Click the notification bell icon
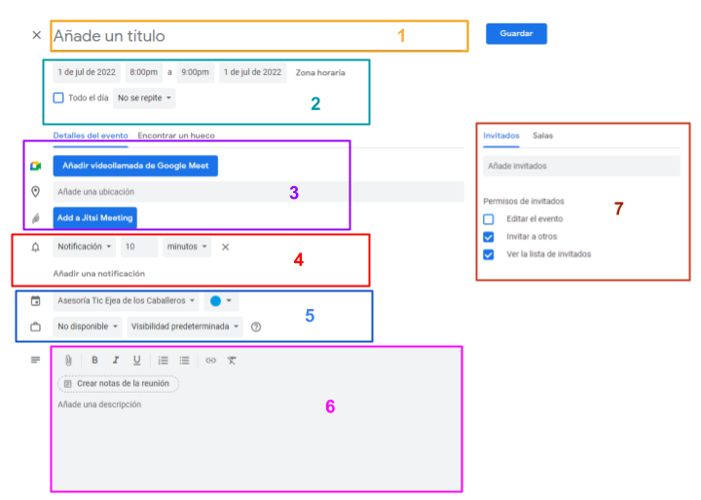 coord(35,247)
